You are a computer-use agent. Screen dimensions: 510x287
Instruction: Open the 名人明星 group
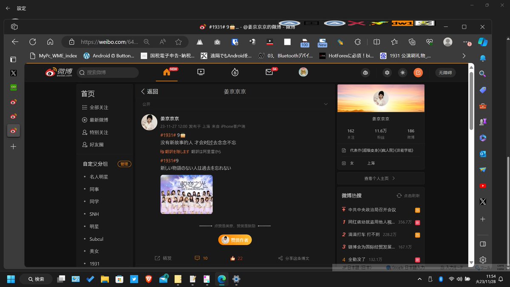[x=99, y=176]
